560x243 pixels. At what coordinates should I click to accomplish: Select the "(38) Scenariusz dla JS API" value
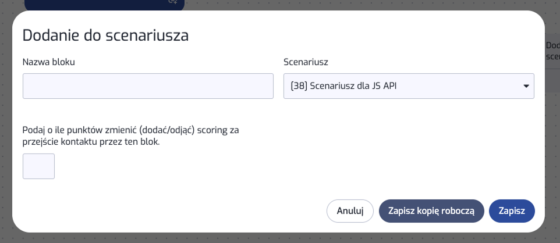347,86
